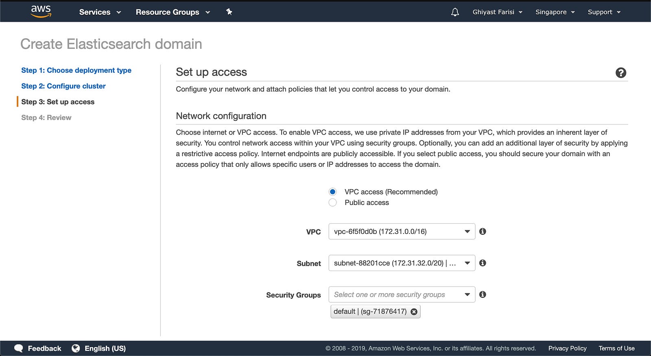
Task: Click the AWS logo home icon
Action: 41,11
